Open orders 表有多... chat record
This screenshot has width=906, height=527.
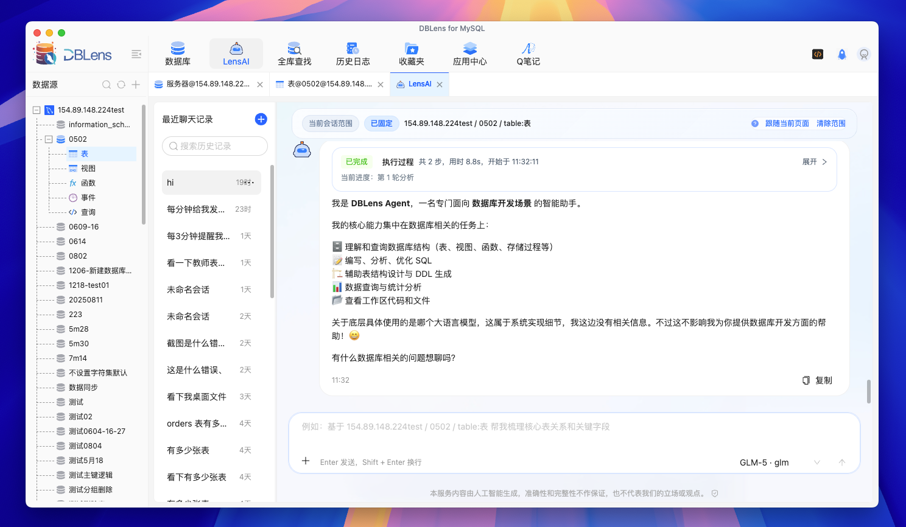tap(211, 424)
